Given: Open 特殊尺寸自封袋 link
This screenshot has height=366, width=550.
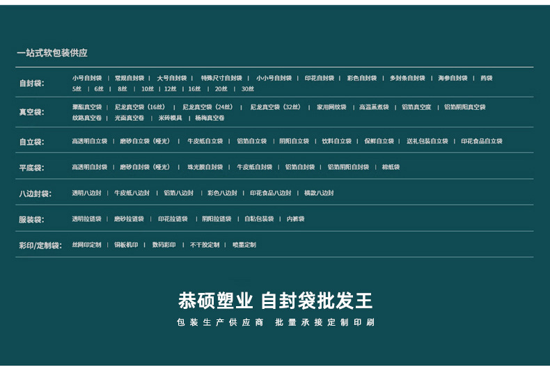Looking at the screenshot, I should (221, 78).
